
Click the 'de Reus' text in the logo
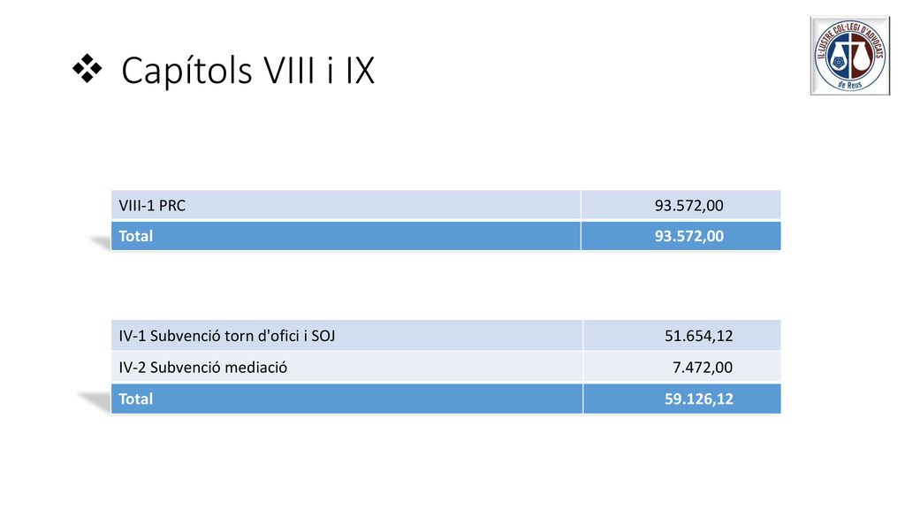coord(849,85)
